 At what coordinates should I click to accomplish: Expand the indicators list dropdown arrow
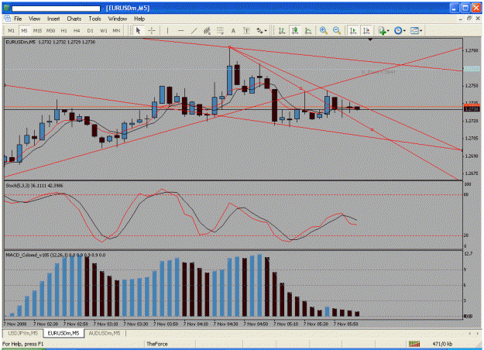point(388,31)
